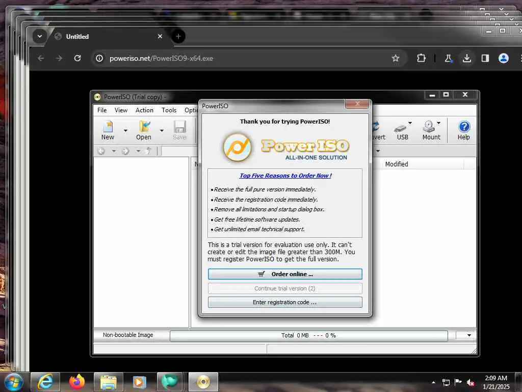Screen dimensions: 522x392
Task: Expand the dropdown arrow beside Open
Action: click(162, 130)
